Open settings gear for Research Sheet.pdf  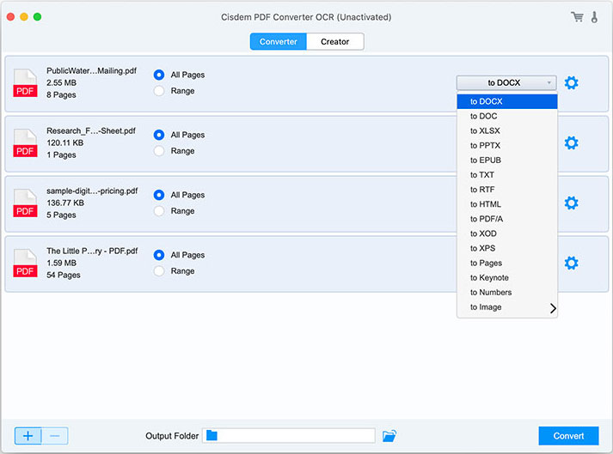click(x=571, y=143)
